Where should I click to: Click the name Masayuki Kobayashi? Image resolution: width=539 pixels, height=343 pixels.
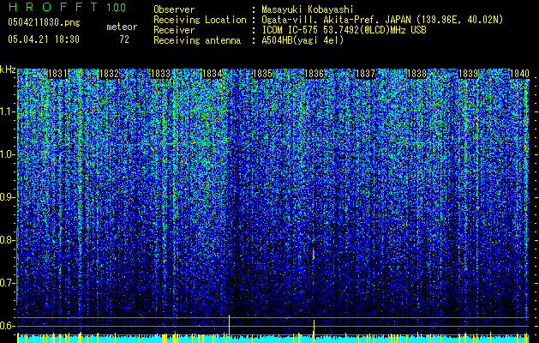(x=308, y=9)
